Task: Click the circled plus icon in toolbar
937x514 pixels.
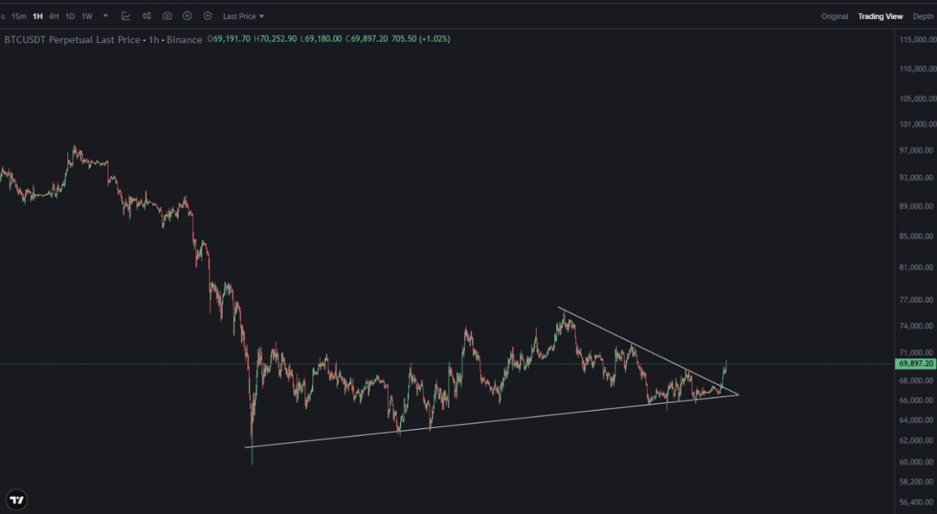Action: [x=187, y=16]
